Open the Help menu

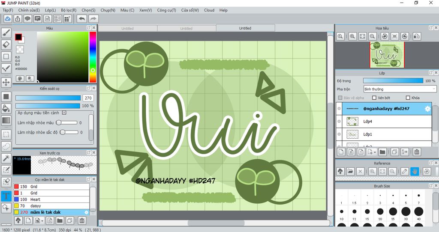pos(223,10)
